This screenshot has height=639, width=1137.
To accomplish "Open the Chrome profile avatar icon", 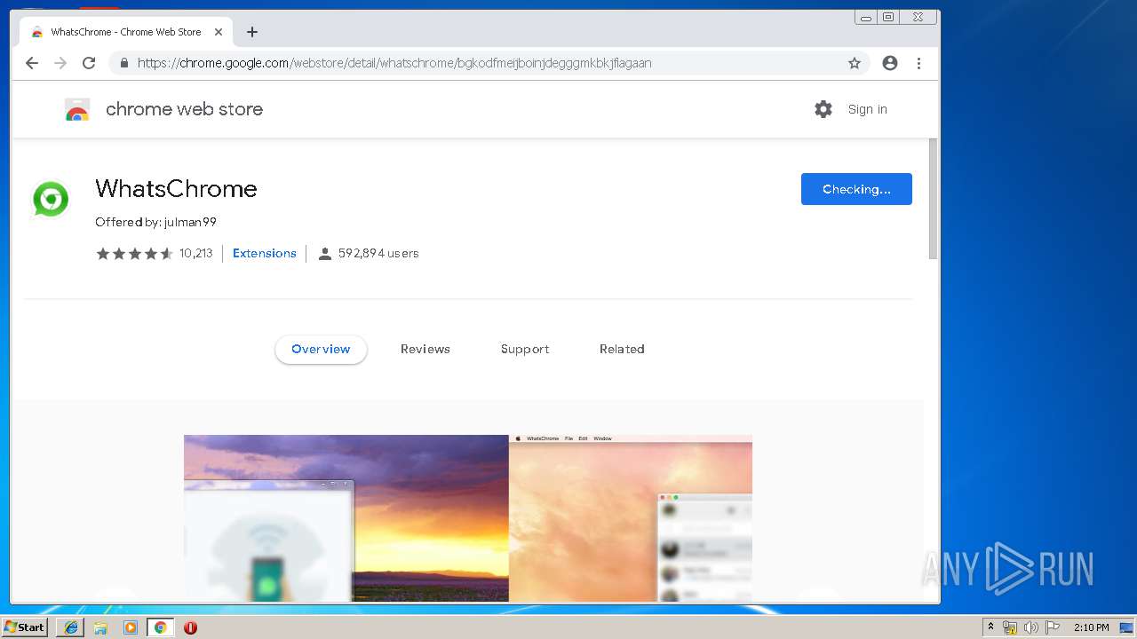I will tap(890, 63).
